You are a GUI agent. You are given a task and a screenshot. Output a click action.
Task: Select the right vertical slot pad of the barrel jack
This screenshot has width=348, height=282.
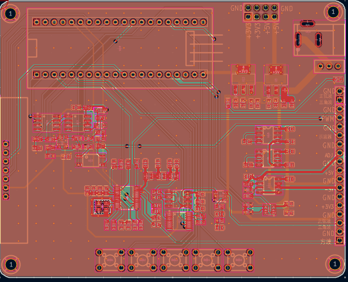pos(319,40)
